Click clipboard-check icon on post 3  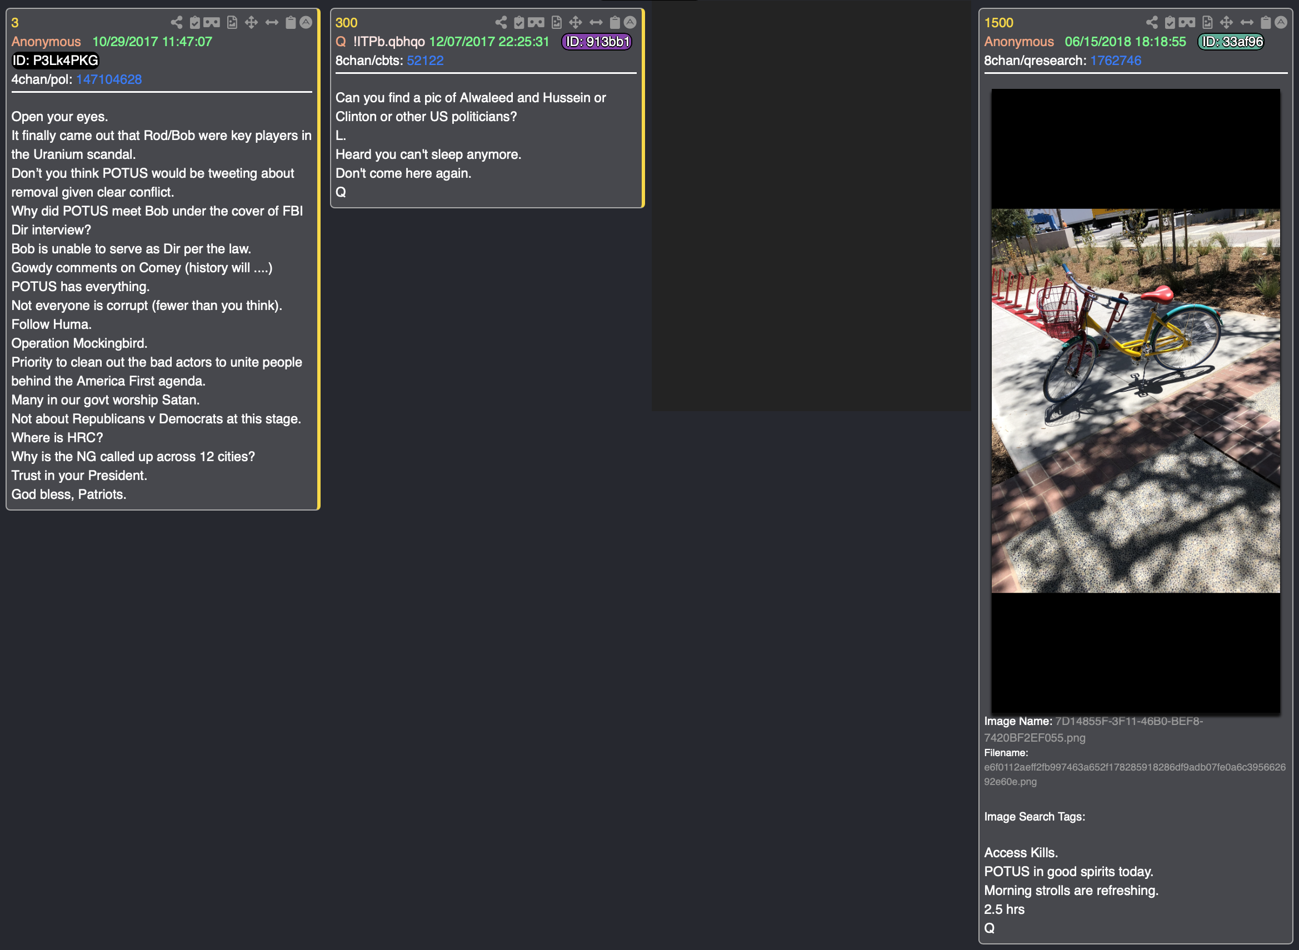(x=195, y=22)
